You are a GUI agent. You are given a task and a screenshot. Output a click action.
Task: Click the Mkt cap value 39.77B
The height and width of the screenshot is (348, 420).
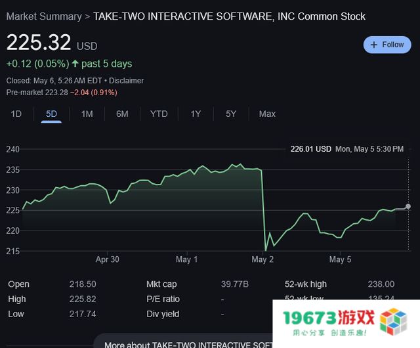(235, 284)
